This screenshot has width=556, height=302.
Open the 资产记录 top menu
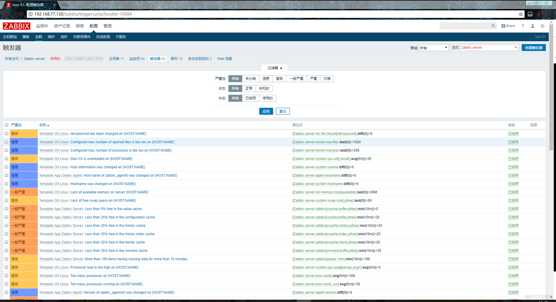[x=62, y=26]
